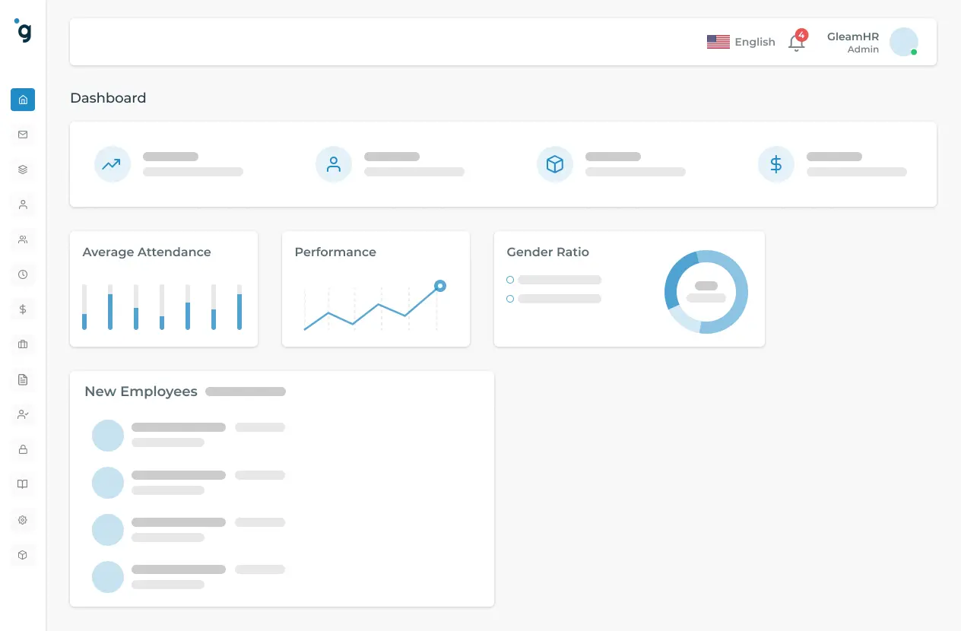Select the dollar sign payroll sidebar icon
The height and width of the screenshot is (631, 961).
(23, 309)
